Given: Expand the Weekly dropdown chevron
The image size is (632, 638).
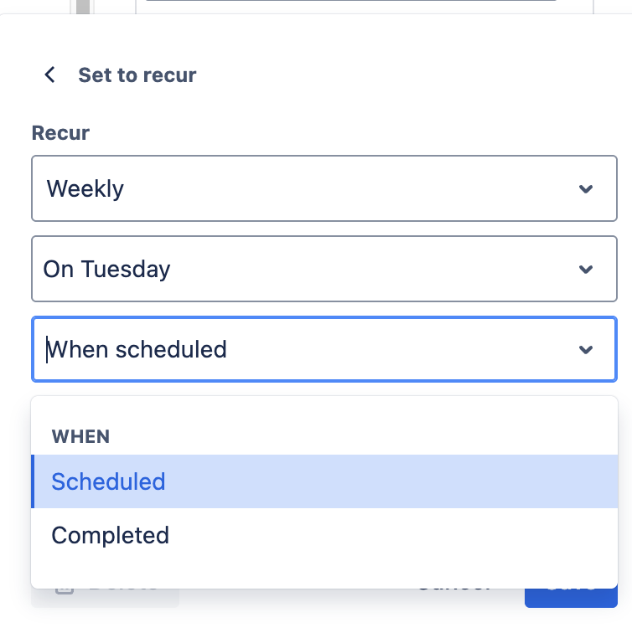Looking at the screenshot, I should tap(586, 189).
